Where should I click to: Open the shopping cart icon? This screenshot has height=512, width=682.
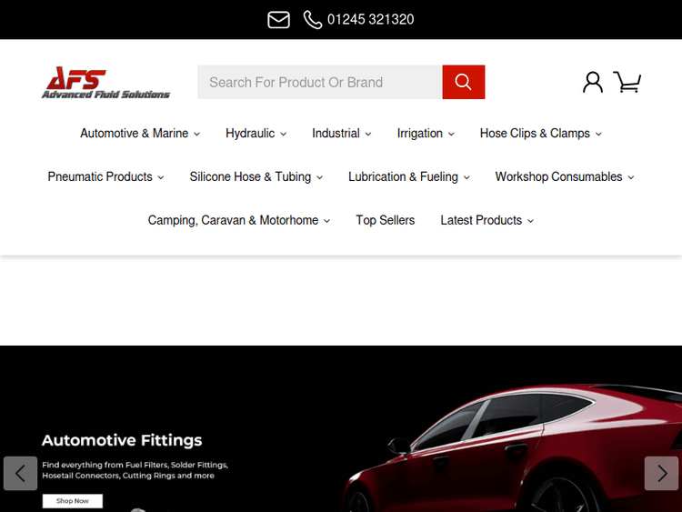(x=627, y=83)
